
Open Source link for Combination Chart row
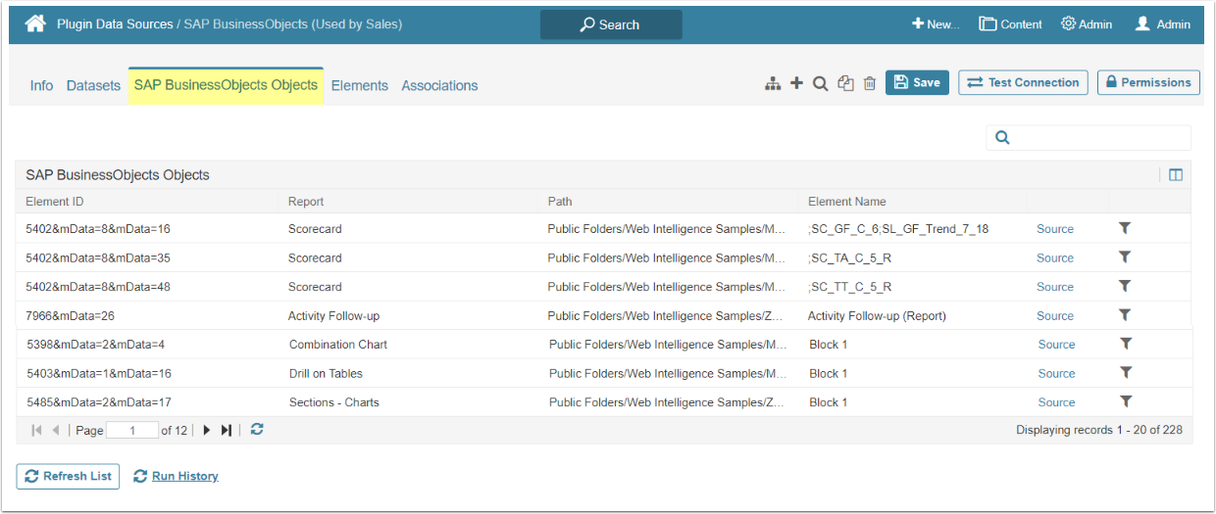point(1056,345)
